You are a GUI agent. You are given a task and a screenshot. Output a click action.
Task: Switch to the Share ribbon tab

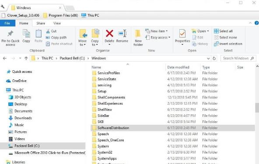pos(41,23)
